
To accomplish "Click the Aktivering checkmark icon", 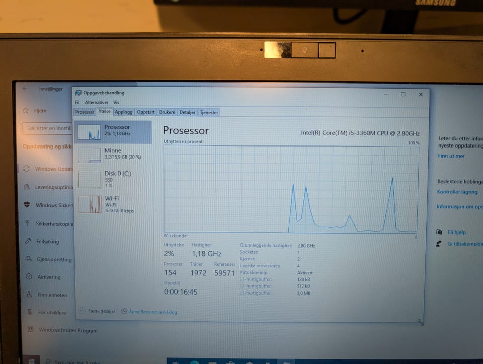I will (x=29, y=276).
